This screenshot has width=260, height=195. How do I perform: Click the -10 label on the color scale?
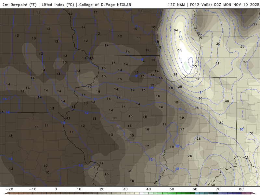tap(32, 189)
